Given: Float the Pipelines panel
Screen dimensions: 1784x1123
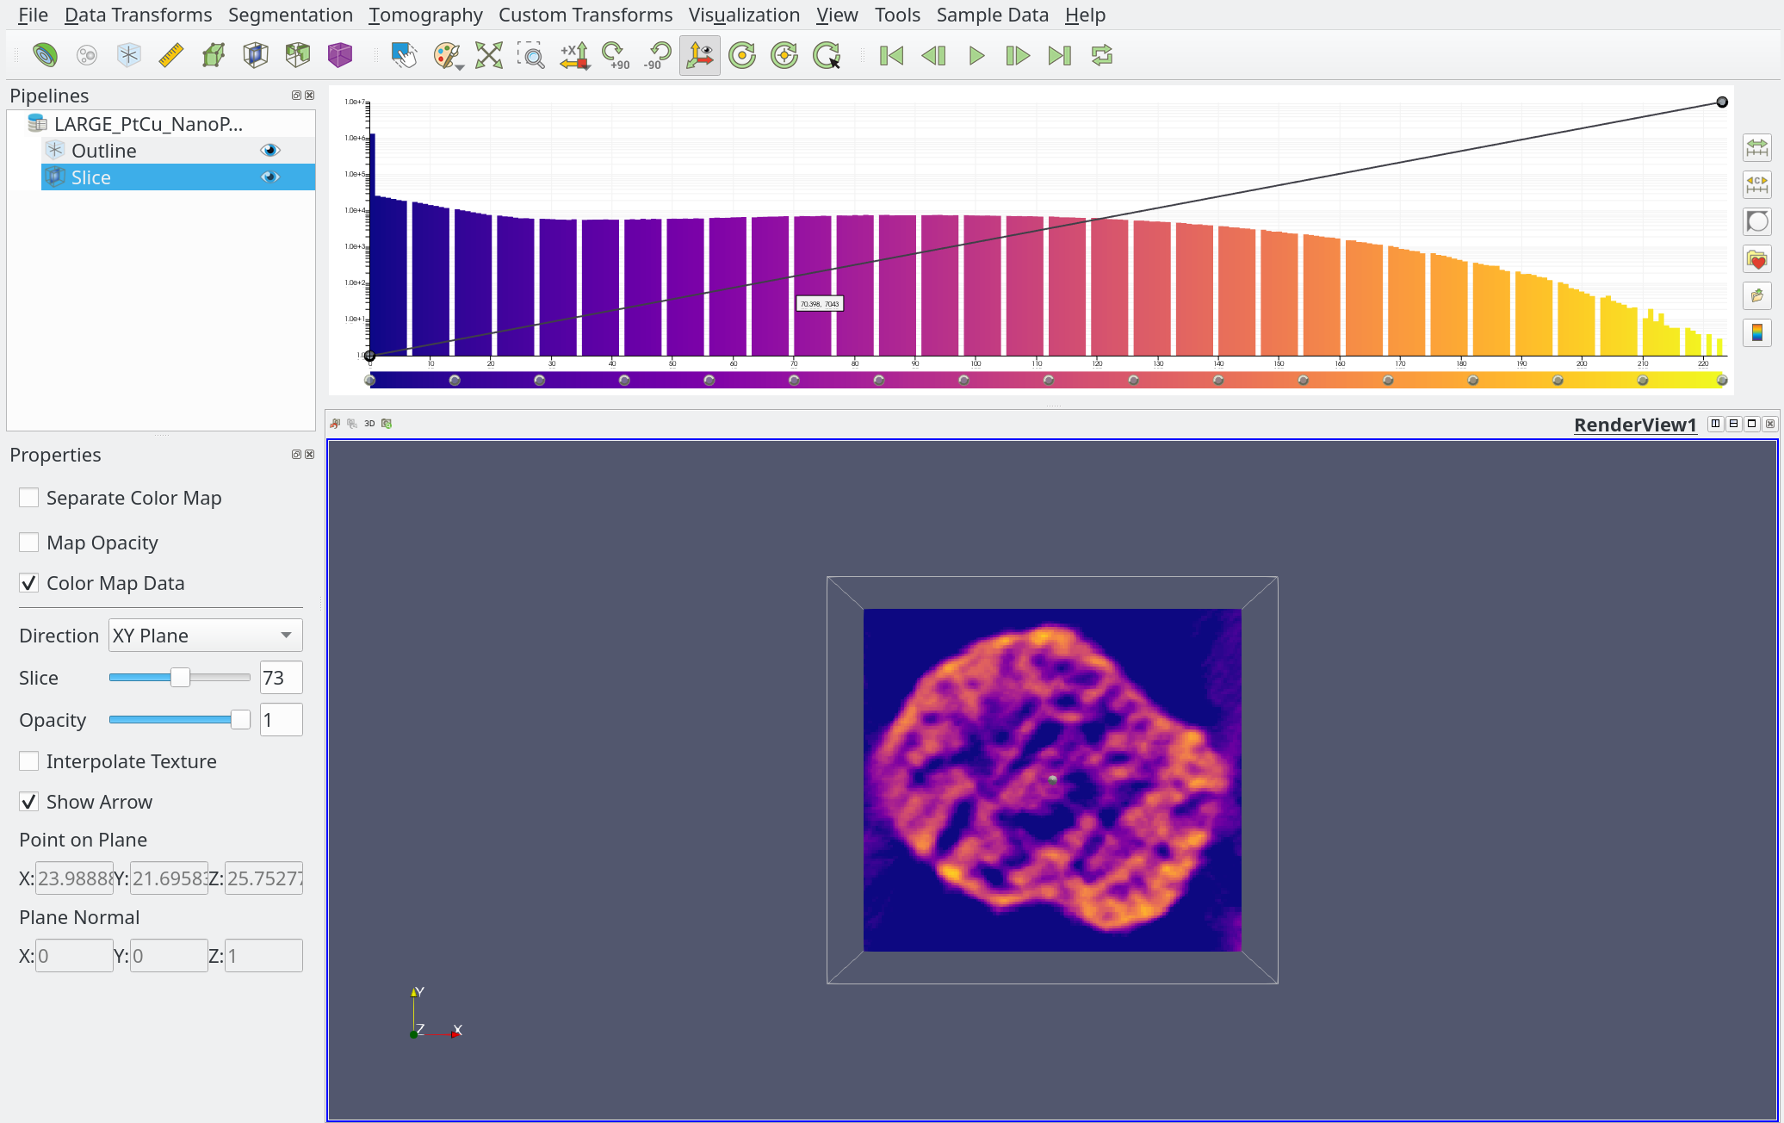Looking at the screenshot, I should pos(296,95).
